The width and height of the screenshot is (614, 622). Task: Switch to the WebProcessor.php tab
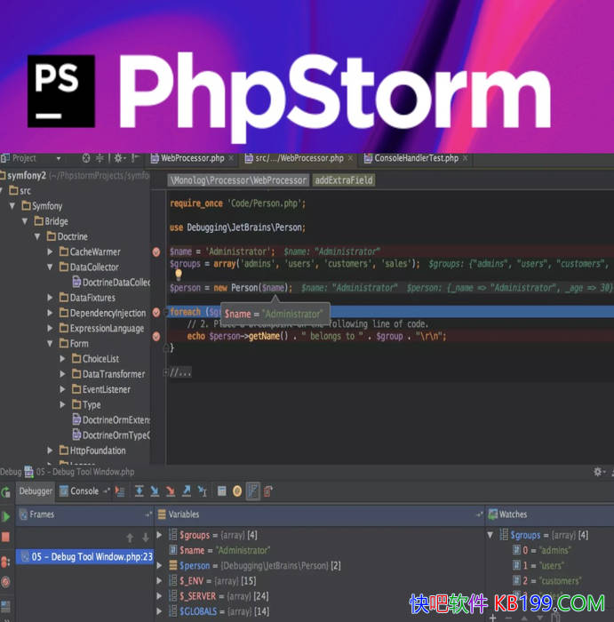[192, 158]
